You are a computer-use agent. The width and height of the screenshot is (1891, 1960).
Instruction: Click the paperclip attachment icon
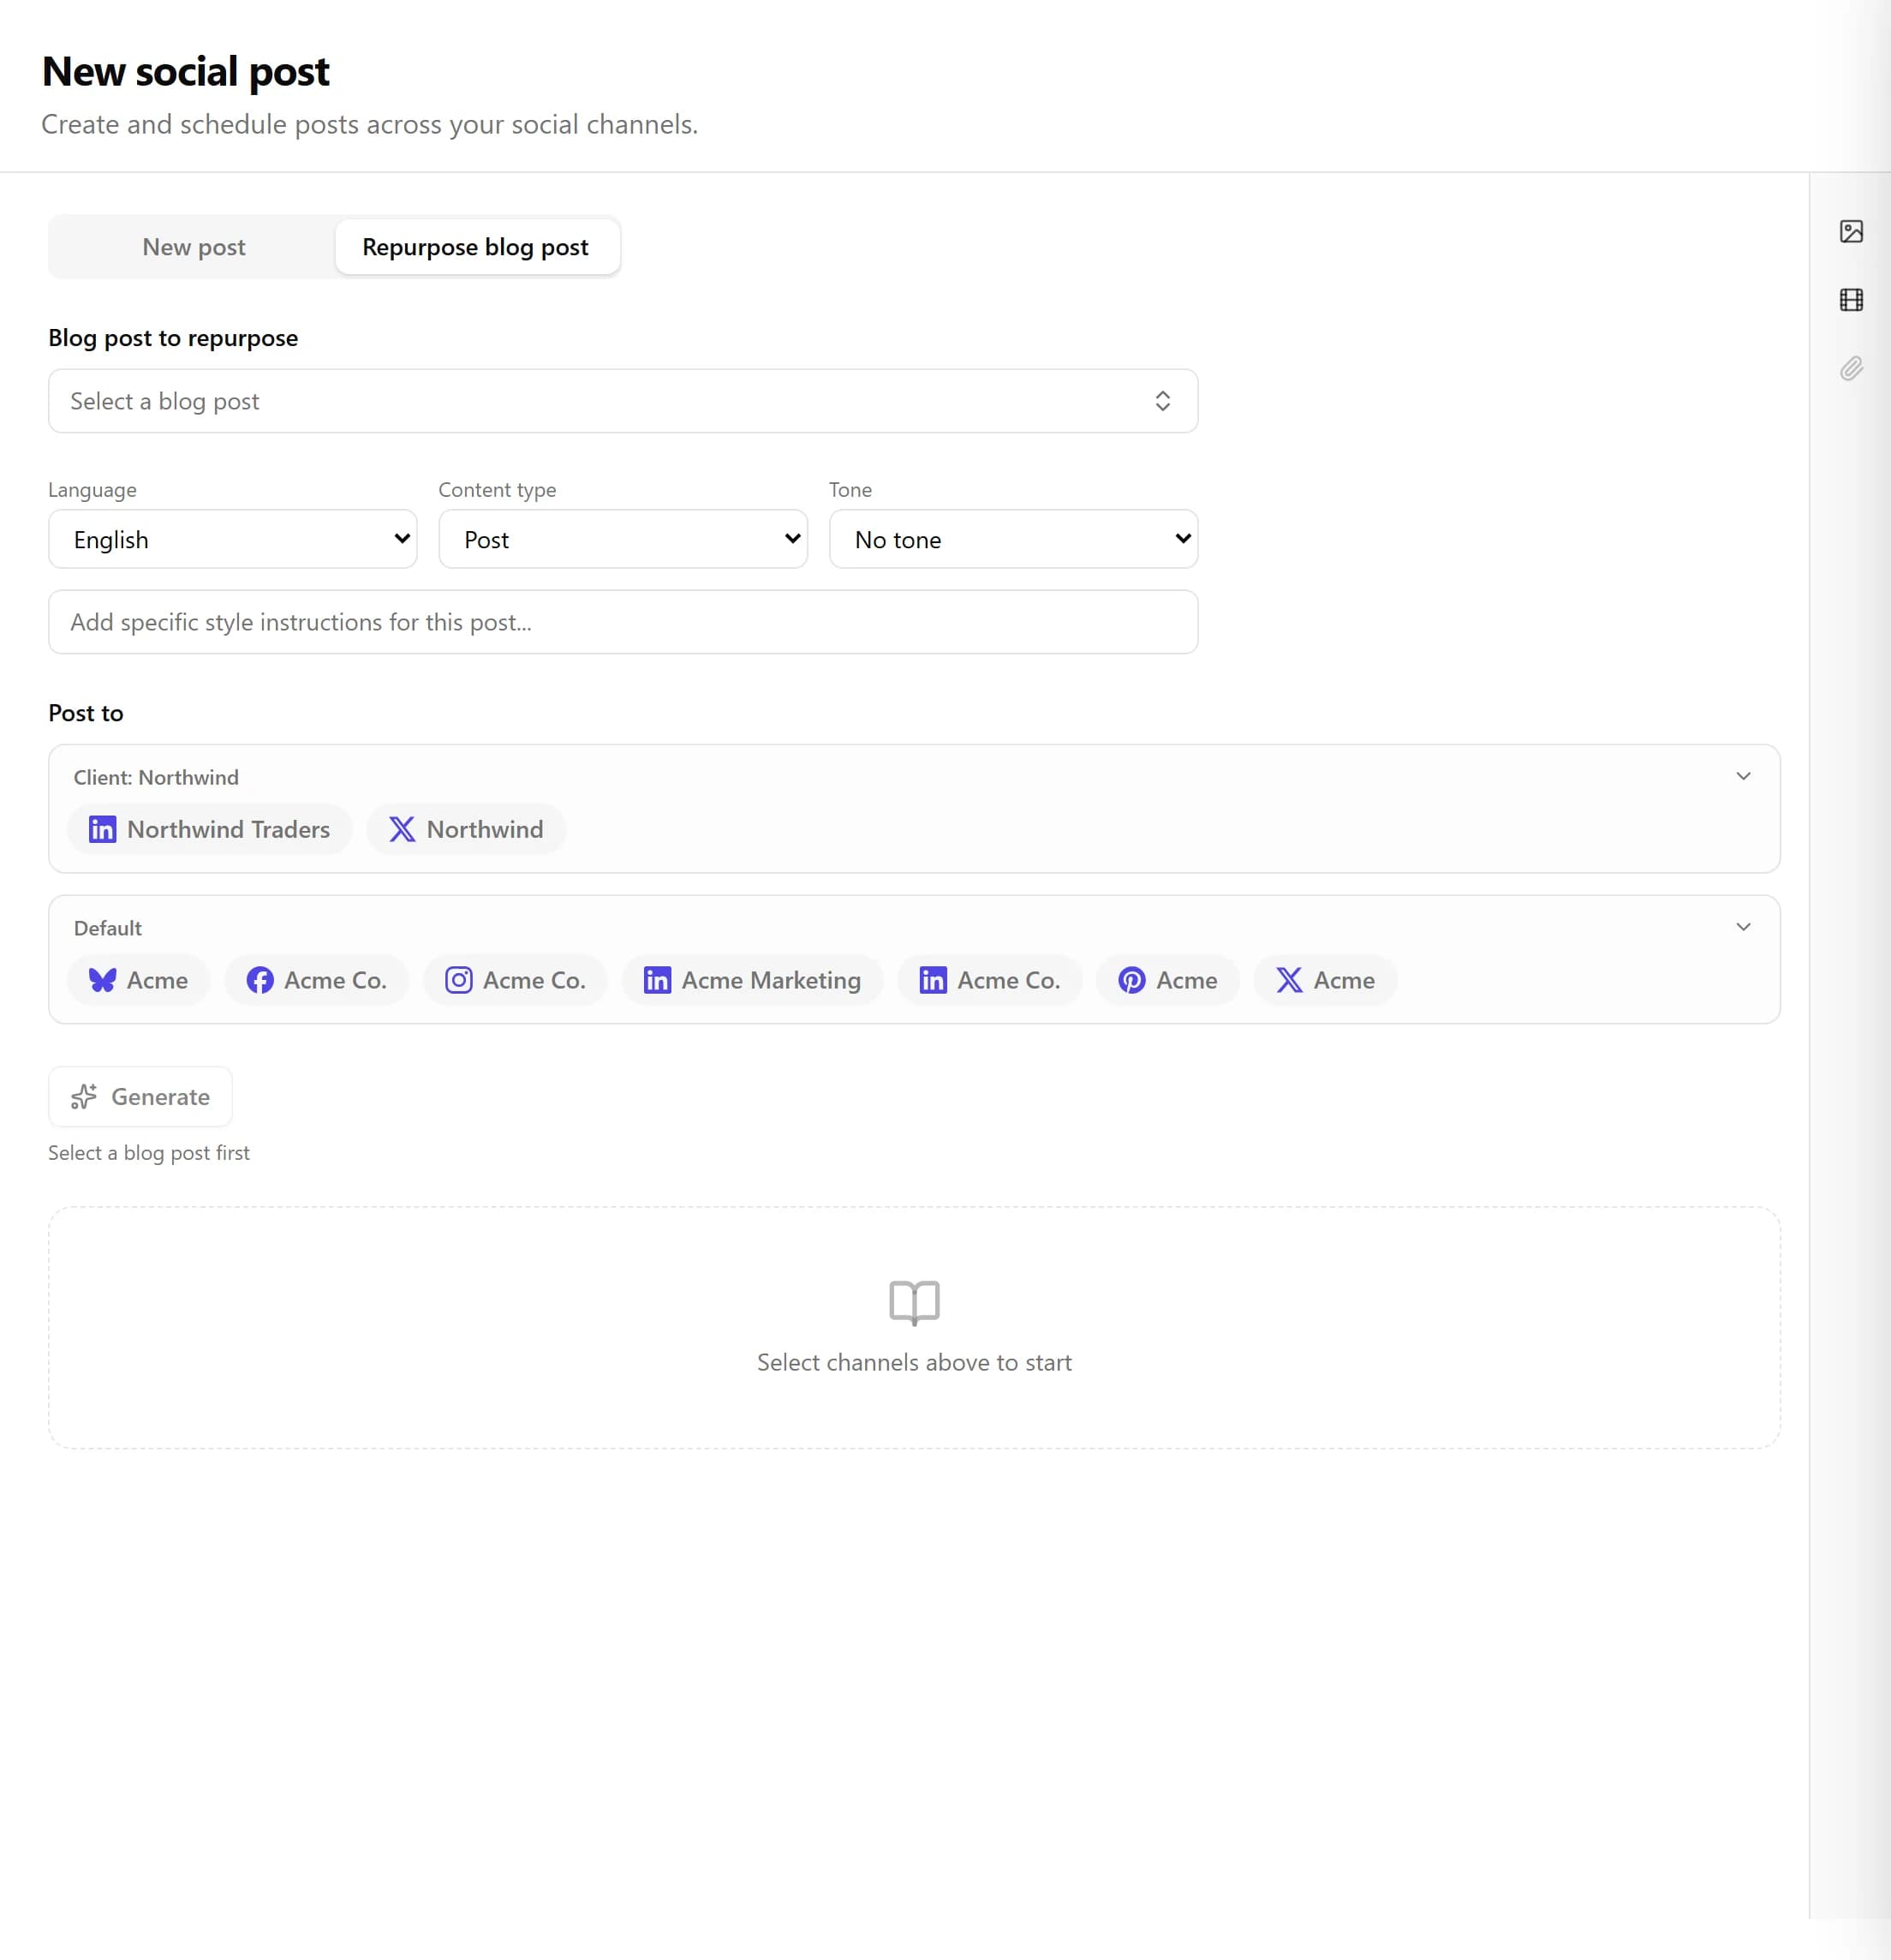pyautogui.click(x=1851, y=369)
